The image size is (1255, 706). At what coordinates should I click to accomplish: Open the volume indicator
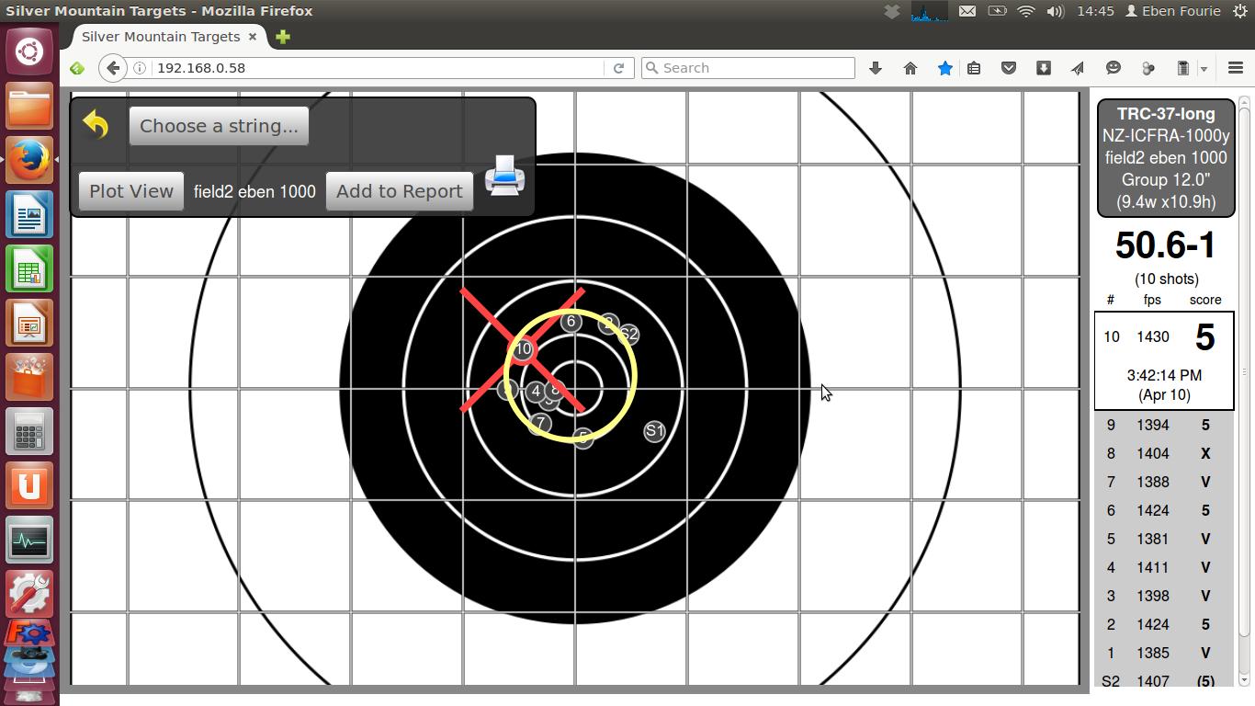point(1055,11)
